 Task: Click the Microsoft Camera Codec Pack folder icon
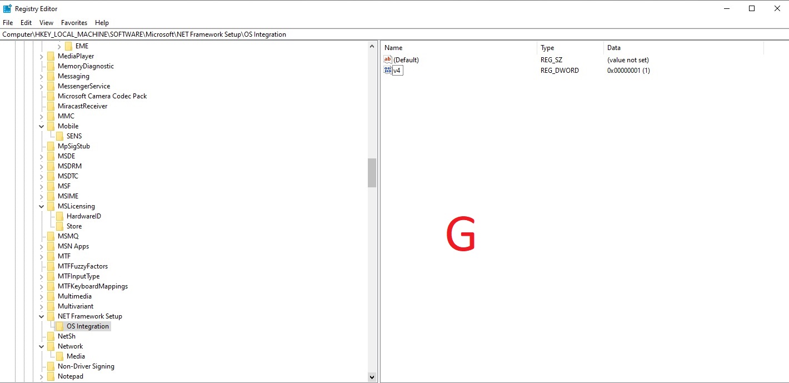pos(51,96)
